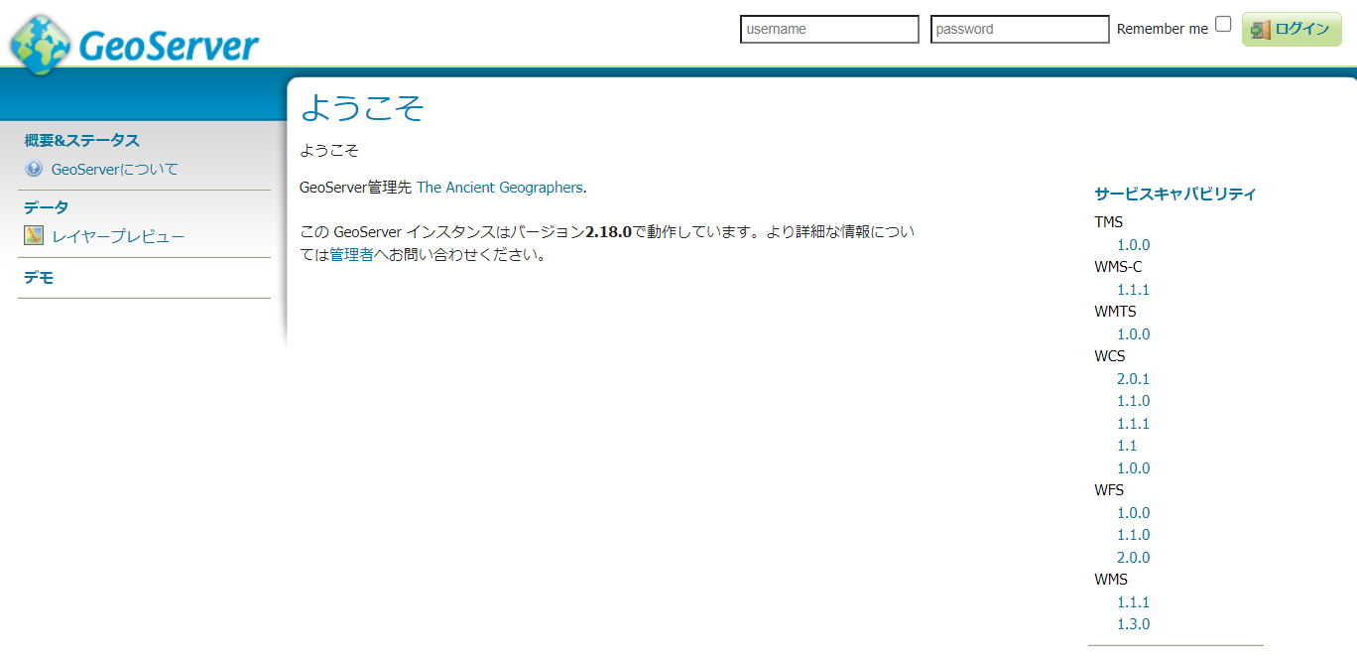The height and width of the screenshot is (659, 1357).
Task: Open the GeoServerについて link
Action: (115, 170)
